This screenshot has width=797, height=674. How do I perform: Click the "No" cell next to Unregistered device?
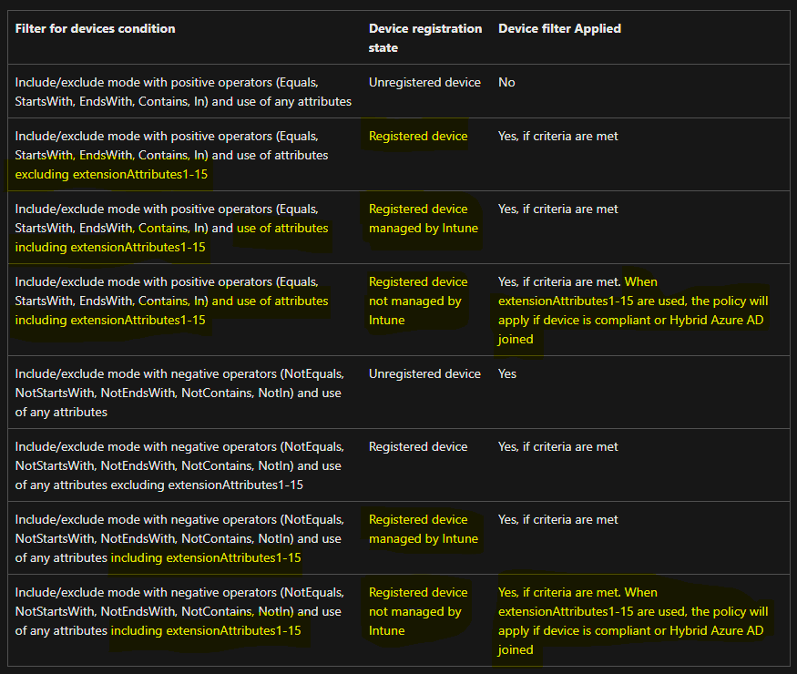[506, 82]
